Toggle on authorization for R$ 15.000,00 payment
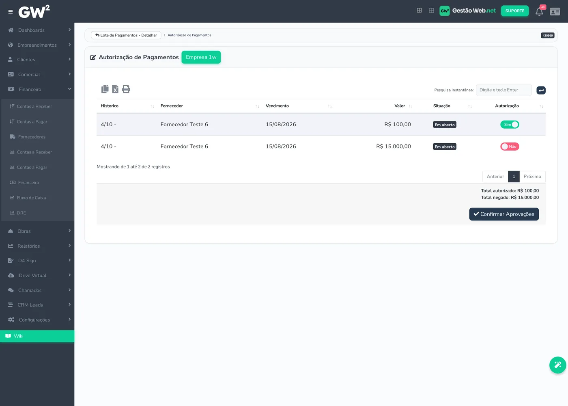 click(x=510, y=147)
